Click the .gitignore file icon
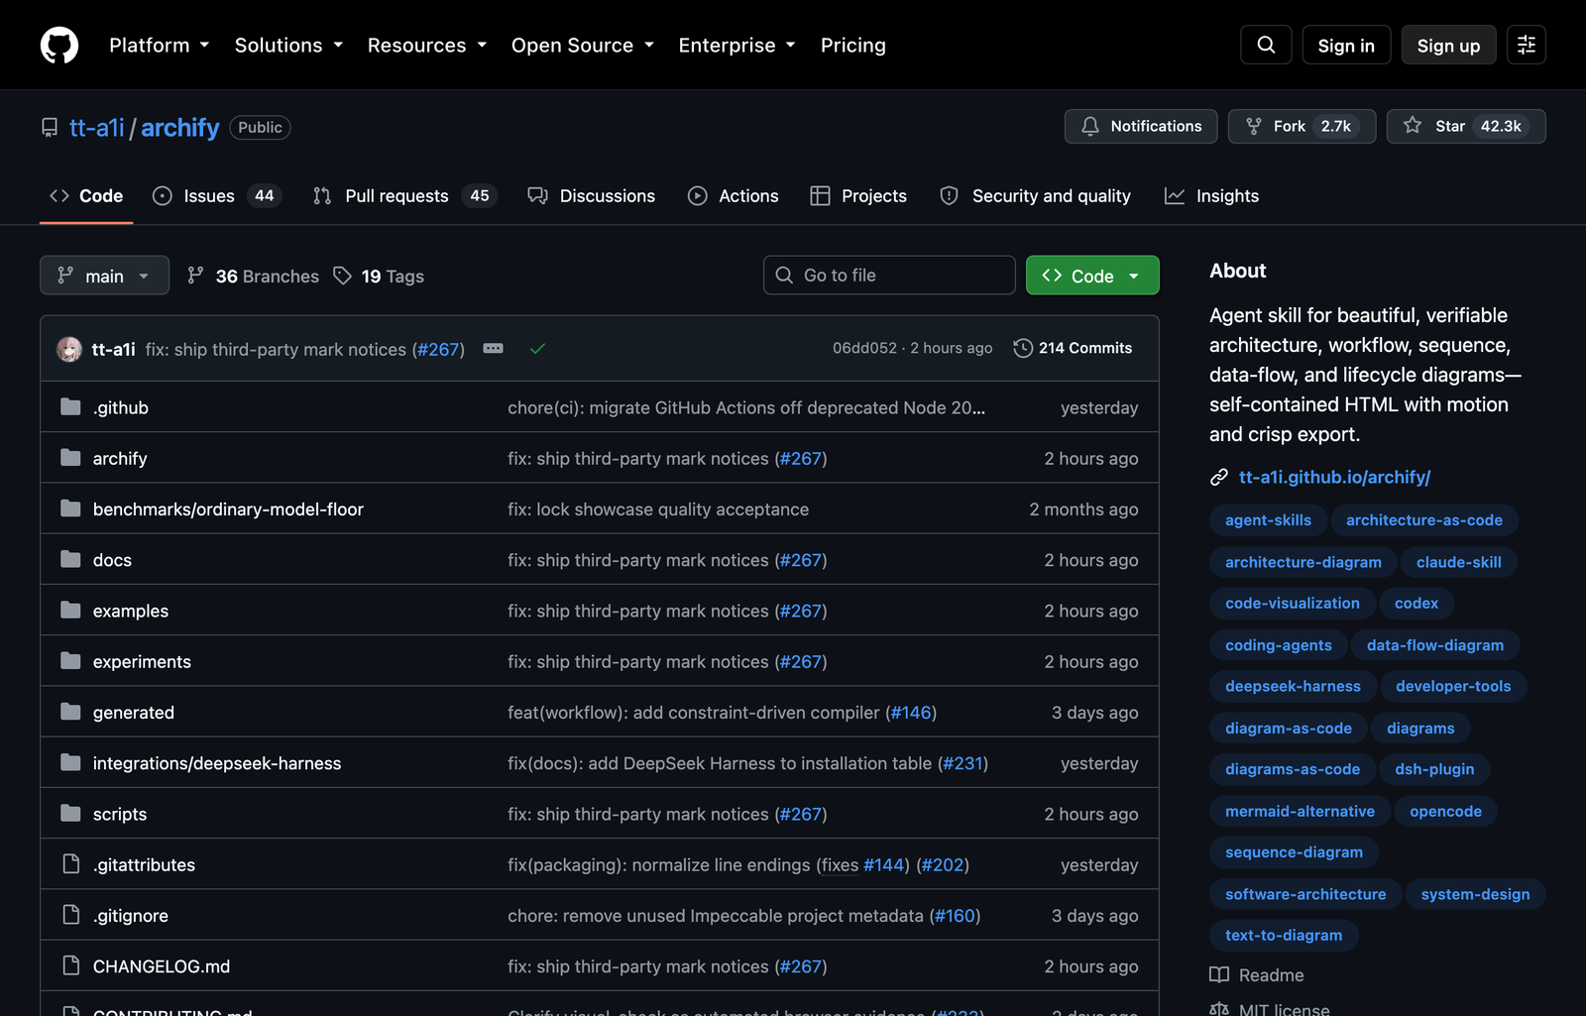The width and height of the screenshot is (1586, 1016). 70,915
